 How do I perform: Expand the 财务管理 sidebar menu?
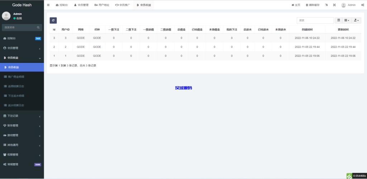click(x=22, y=125)
